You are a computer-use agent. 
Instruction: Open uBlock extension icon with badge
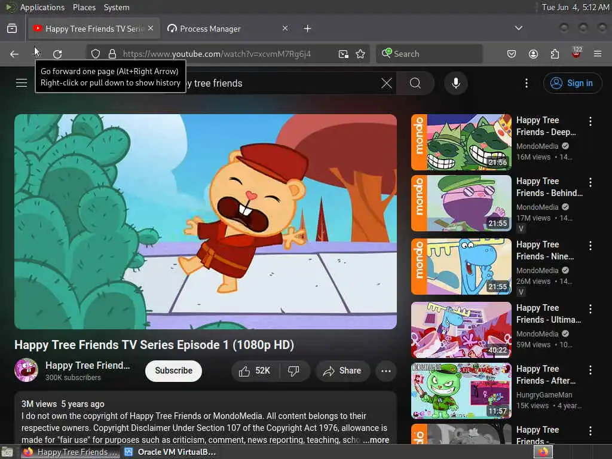[577, 53]
